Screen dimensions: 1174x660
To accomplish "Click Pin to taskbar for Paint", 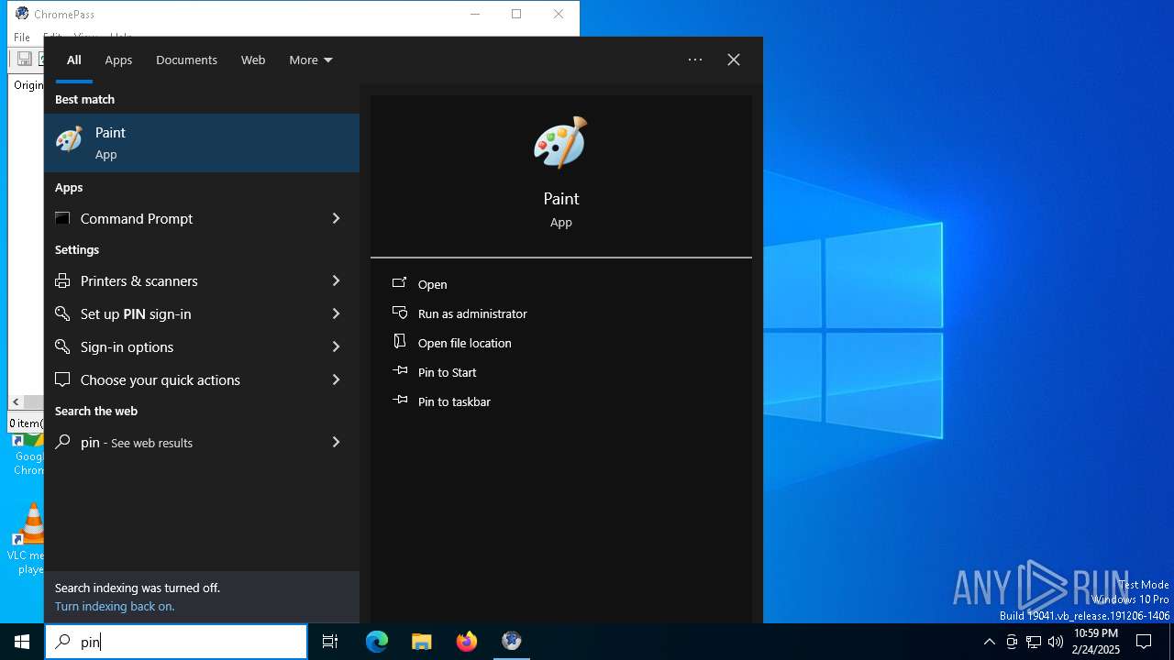I will (x=454, y=401).
